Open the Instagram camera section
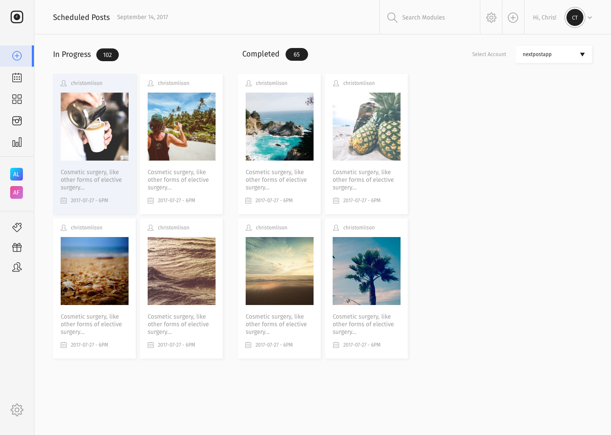Viewport: 611px width, 435px height. pyautogui.click(x=17, y=121)
